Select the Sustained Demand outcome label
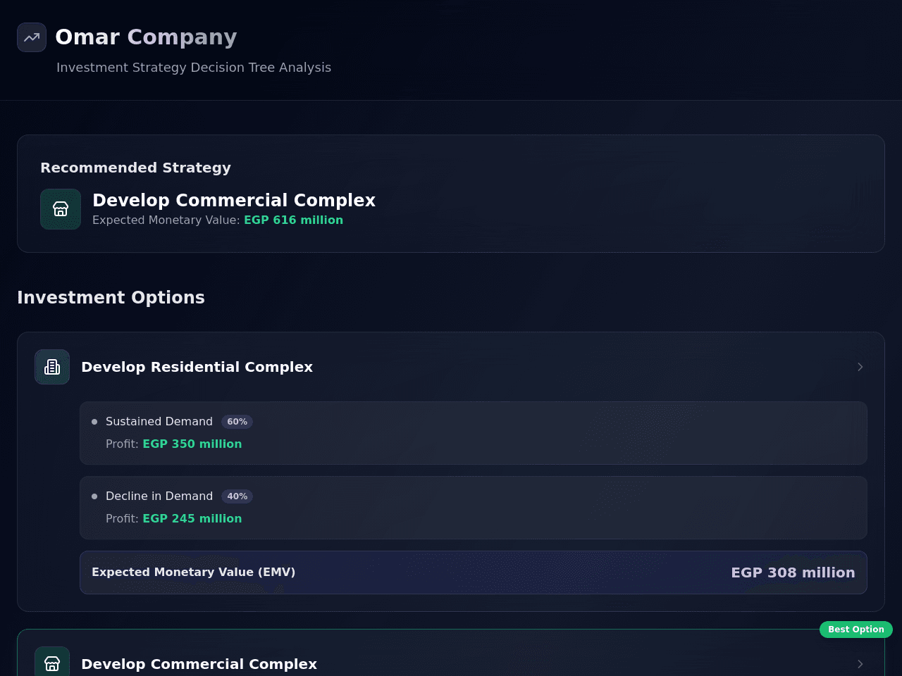Image resolution: width=902 pixels, height=676 pixels. (x=159, y=421)
